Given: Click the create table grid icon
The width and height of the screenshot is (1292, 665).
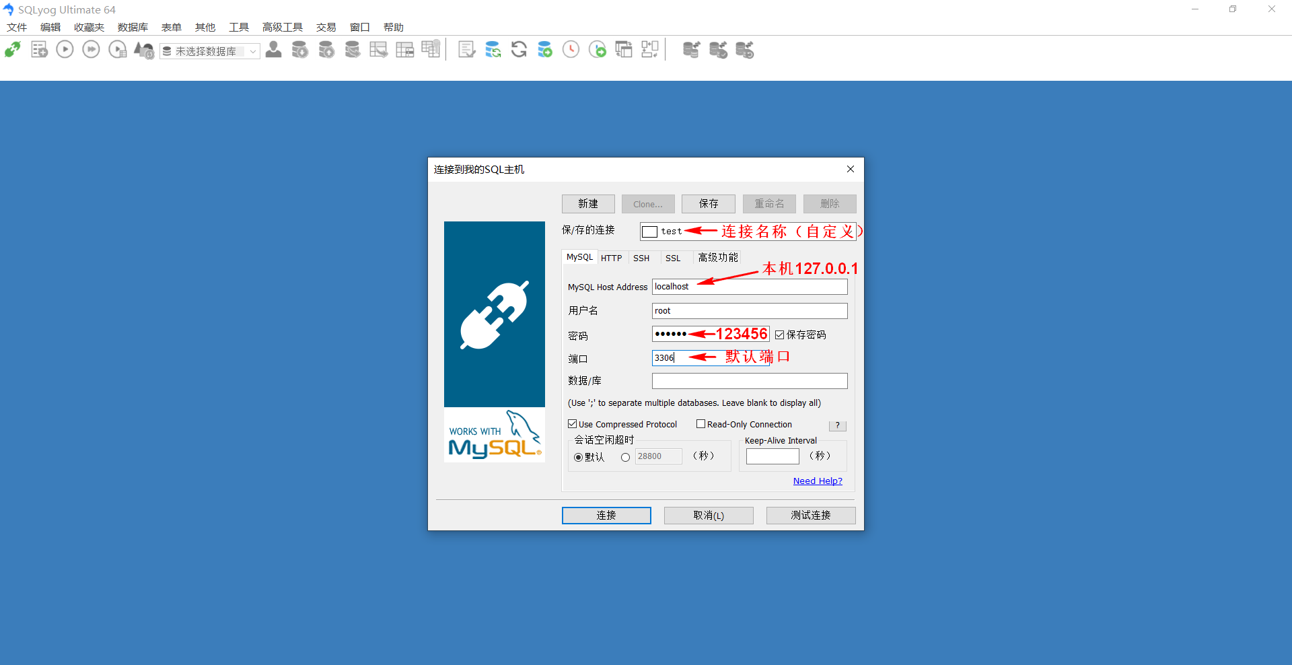Looking at the screenshot, I should 405,50.
